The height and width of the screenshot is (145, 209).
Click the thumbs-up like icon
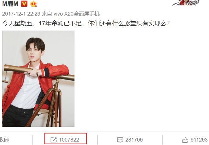(185, 140)
